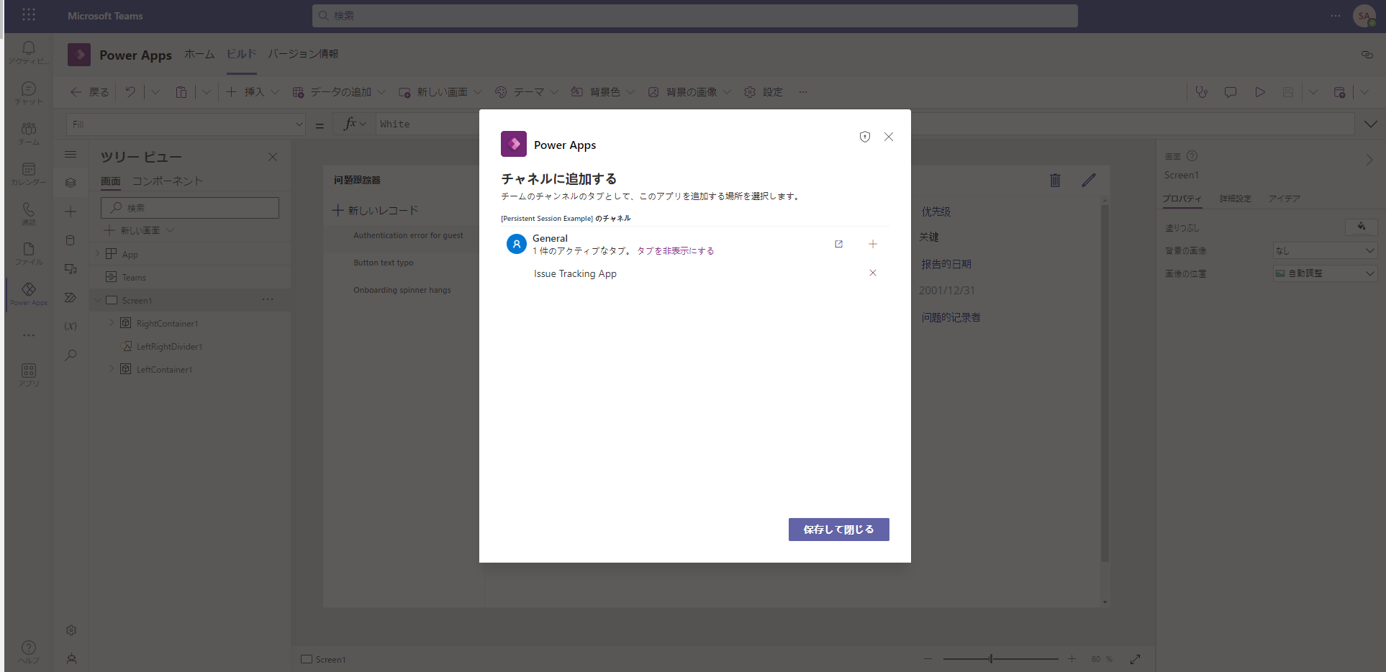This screenshot has width=1386, height=672.
Task: Open Power Apps in Teams sidebar
Action: 29,294
